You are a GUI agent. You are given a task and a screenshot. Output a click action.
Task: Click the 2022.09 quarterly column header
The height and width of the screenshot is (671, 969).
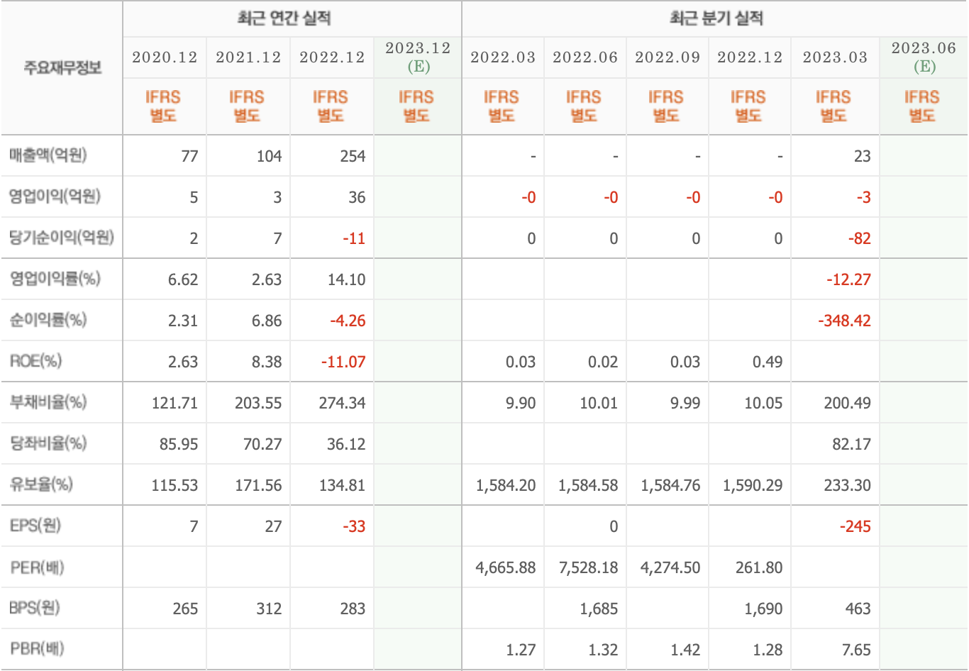pyautogui.click(x=668, y=57)
